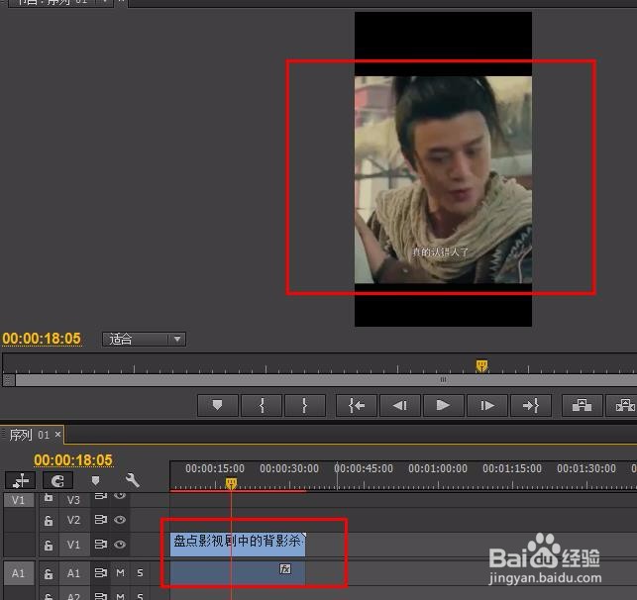The width and height of the screenshot is (637, 600).
Task: Target the V1 track header label
Action: [x=73, y=545]
